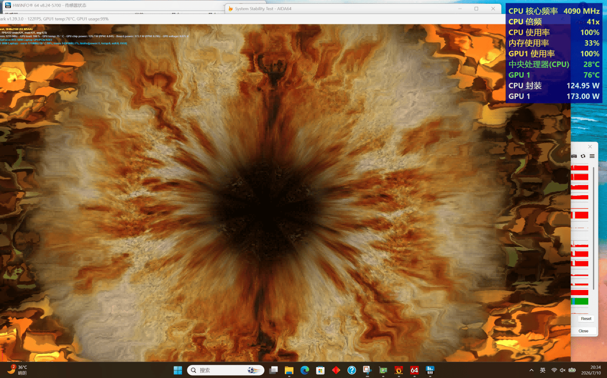Switch to AIDA64 via taskbar 64 icon
Screen dimensions: 607x378
coord(414,370)
